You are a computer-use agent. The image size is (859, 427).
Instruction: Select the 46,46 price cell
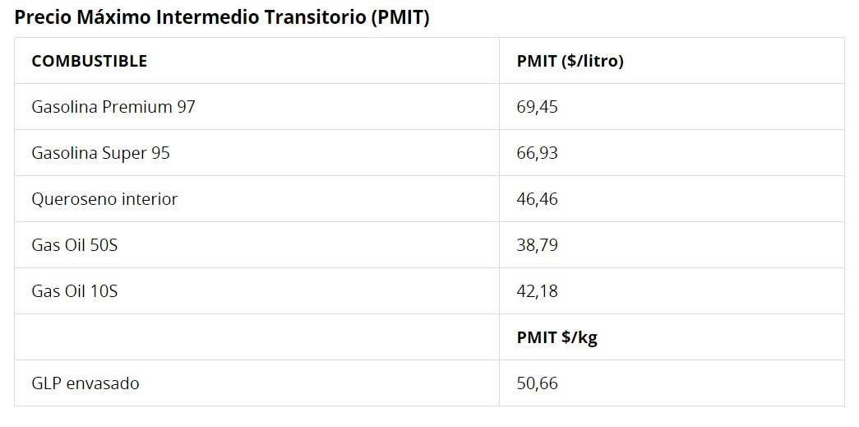pos(538,199)
